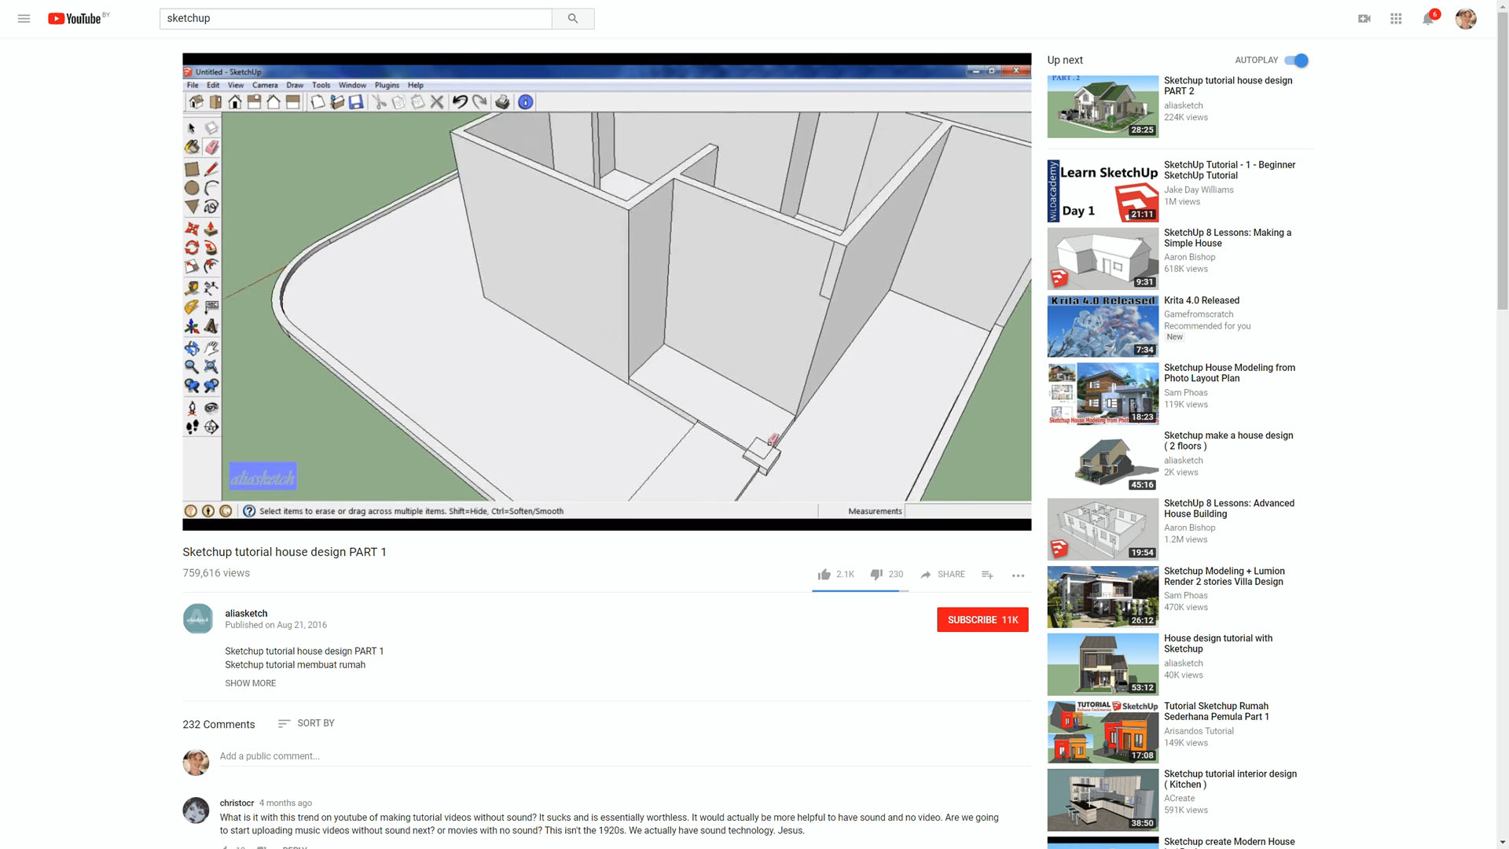
Task: Open Sketchup House Modeling from Photo Layout Plan
Action: [1229, 373]
